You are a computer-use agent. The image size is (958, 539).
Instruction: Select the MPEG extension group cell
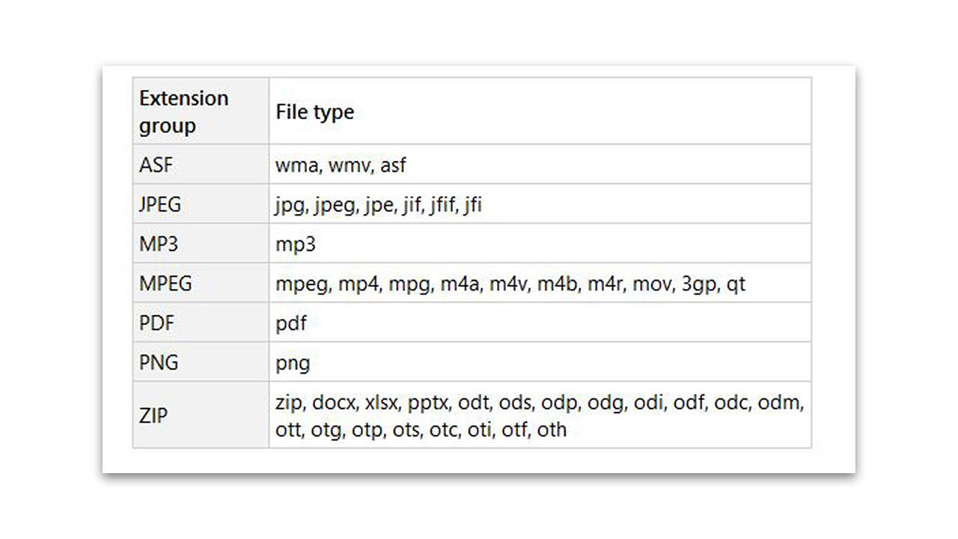(201, 283)
